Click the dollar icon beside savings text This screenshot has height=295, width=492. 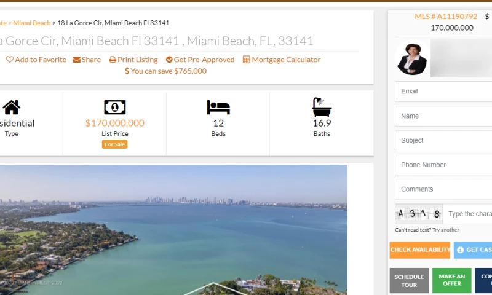127,71
